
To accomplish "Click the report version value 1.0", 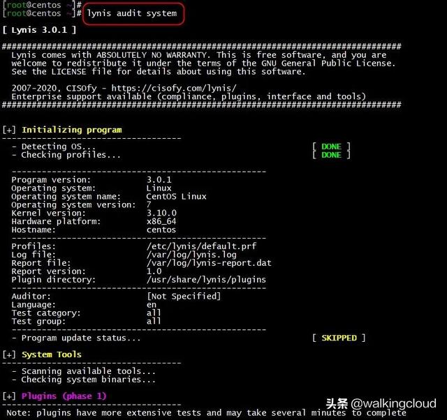I will 154,271.
